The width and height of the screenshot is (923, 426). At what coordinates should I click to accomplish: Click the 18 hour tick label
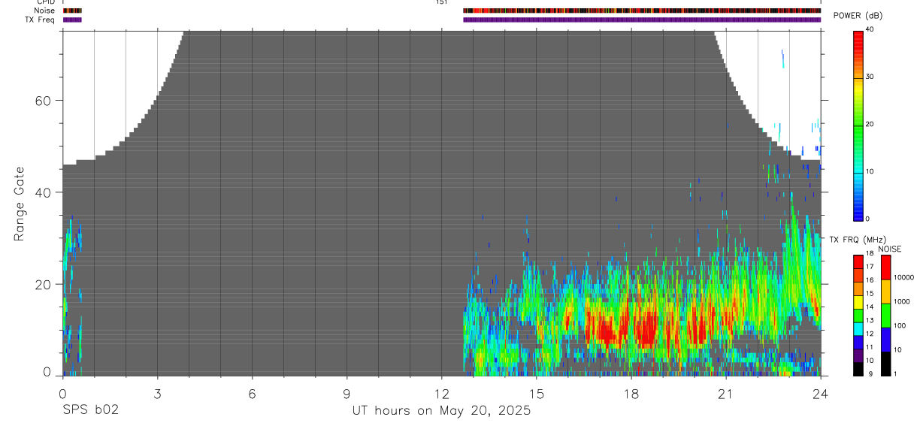coord(631,393)
